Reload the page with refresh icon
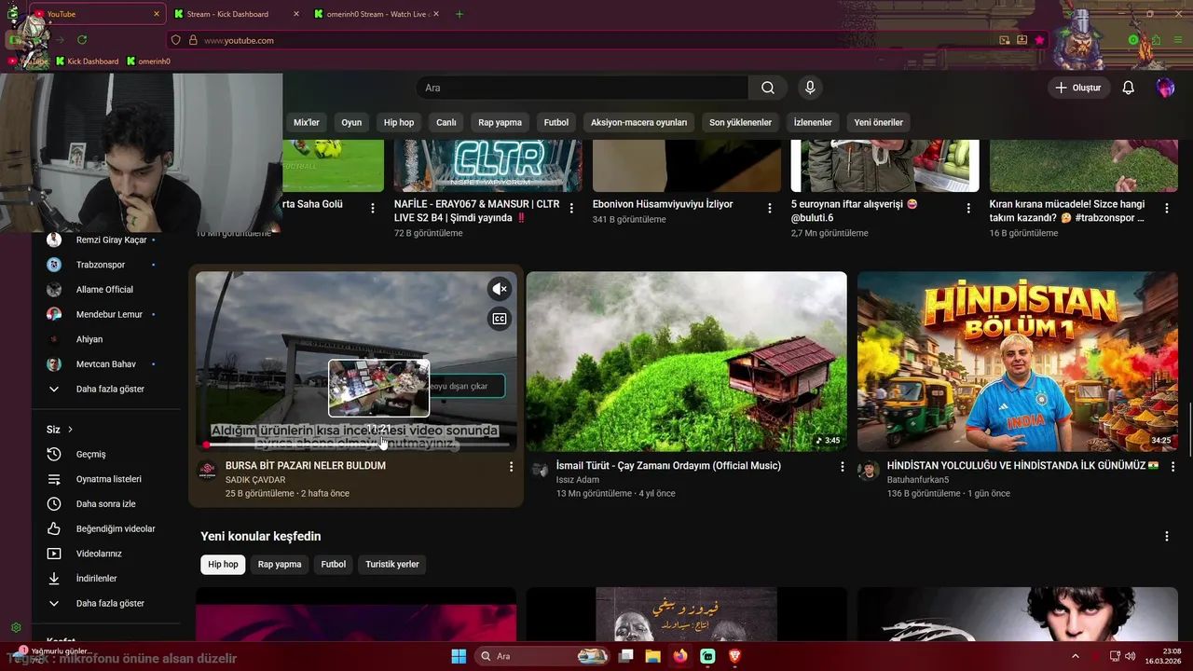Screen dimensions: 1193x671 tap(82, 40)
